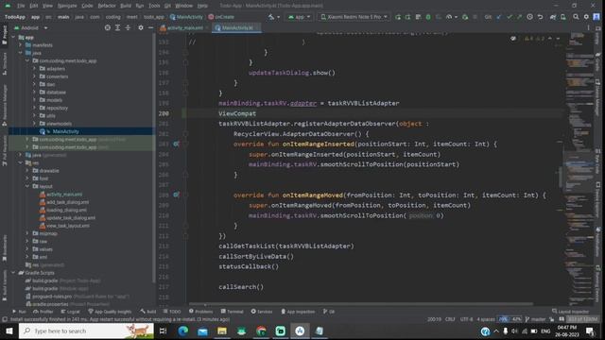The image size is (605, 340).
Task: Open Android project view dropdown
Action: pos(31,27)
